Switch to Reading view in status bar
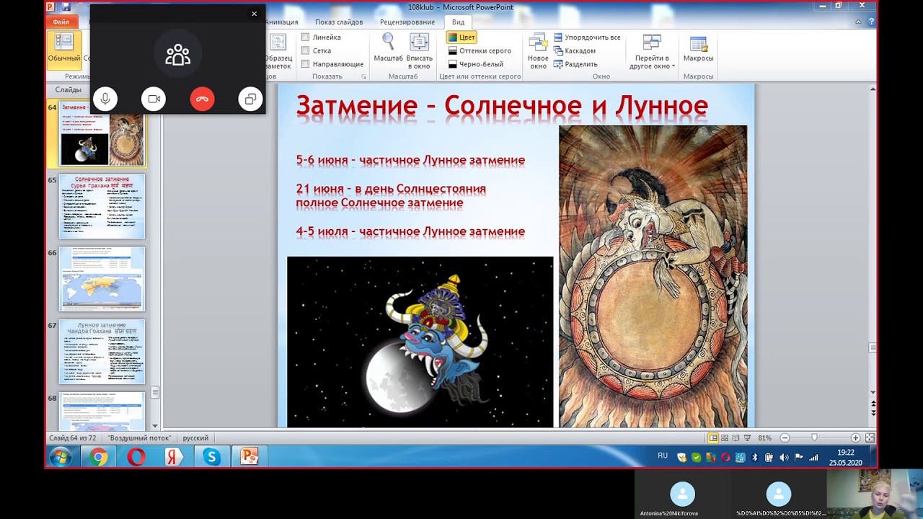 pyautogui.click(x=736, y=438)
